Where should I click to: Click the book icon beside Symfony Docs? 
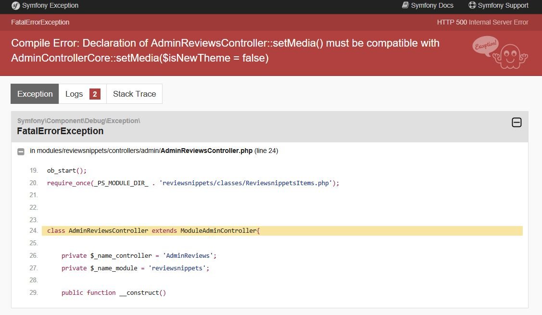pyautogui.click(x=405, y=5)
